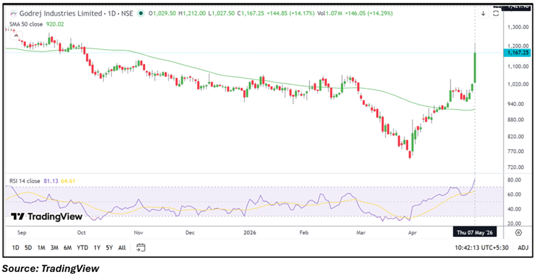Screen dimensions: 534x276
Task: Switch to 1M time range
Action: pyautogui.click(x=41, y=248)
